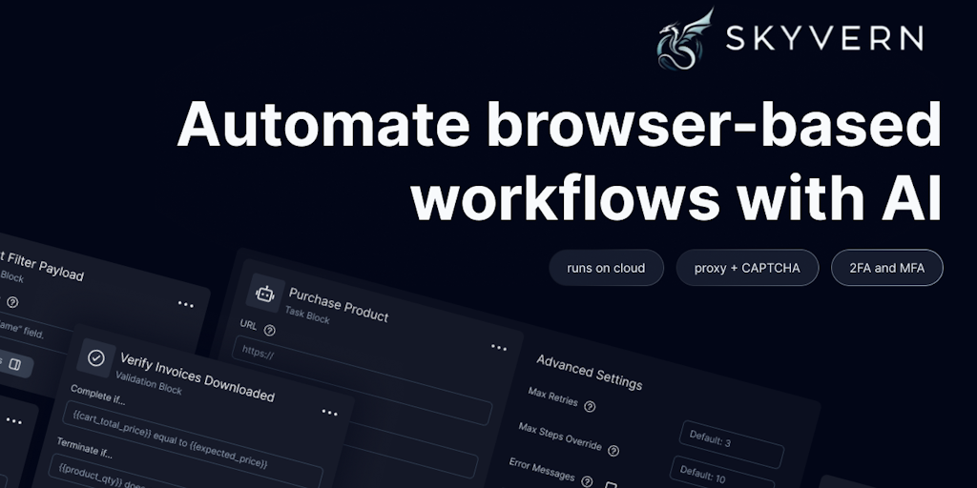Click the 'Terminate if...' label

86,450
